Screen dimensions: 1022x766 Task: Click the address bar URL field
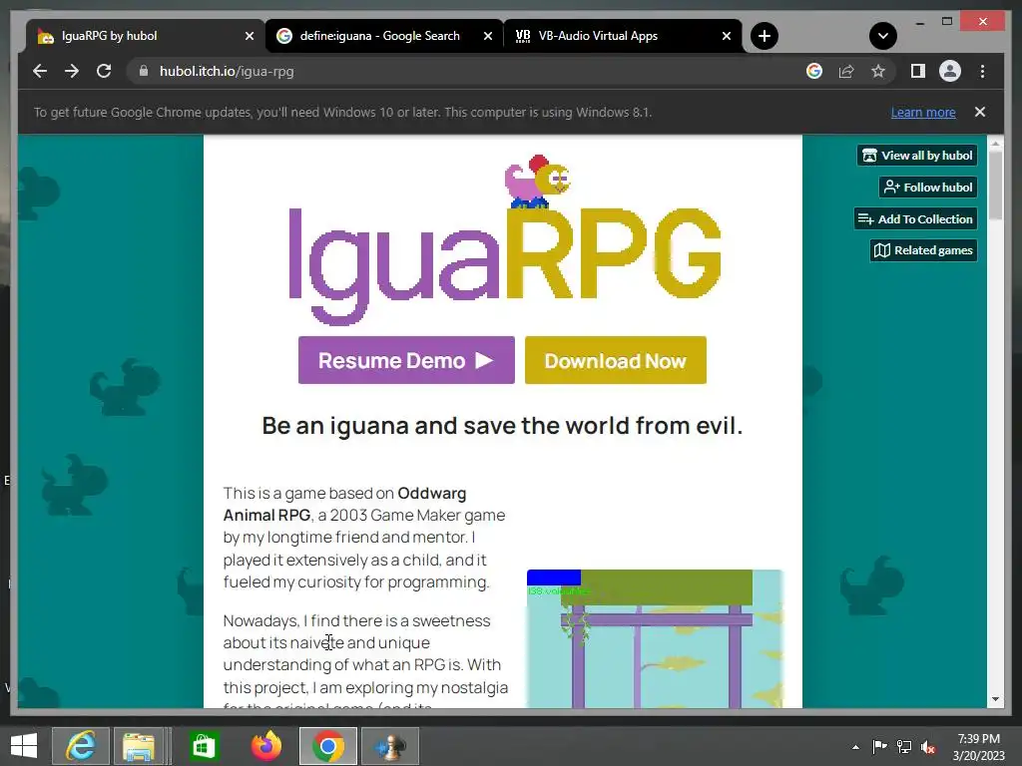(469, 71)
